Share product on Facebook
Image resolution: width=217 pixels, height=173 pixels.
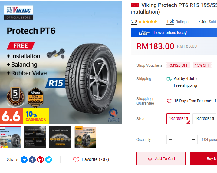[32, 160]
